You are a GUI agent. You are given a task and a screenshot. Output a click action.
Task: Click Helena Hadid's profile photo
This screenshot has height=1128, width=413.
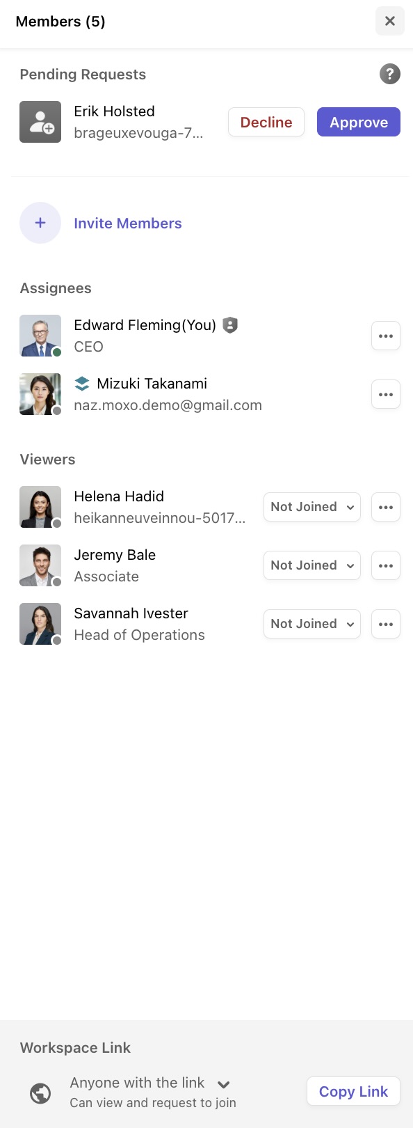tap(40, 507)
